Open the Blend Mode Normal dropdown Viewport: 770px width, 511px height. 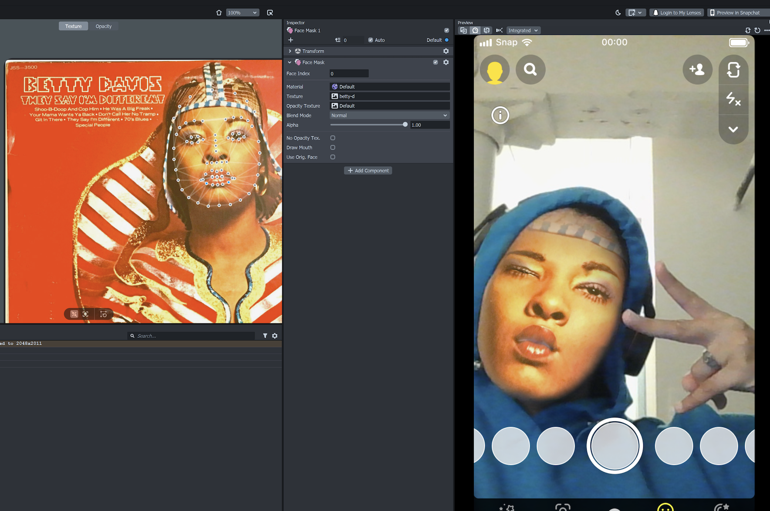click(389, 115)
